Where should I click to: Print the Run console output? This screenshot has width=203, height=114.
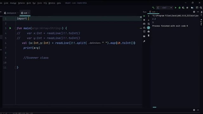(x=148, y=32)
